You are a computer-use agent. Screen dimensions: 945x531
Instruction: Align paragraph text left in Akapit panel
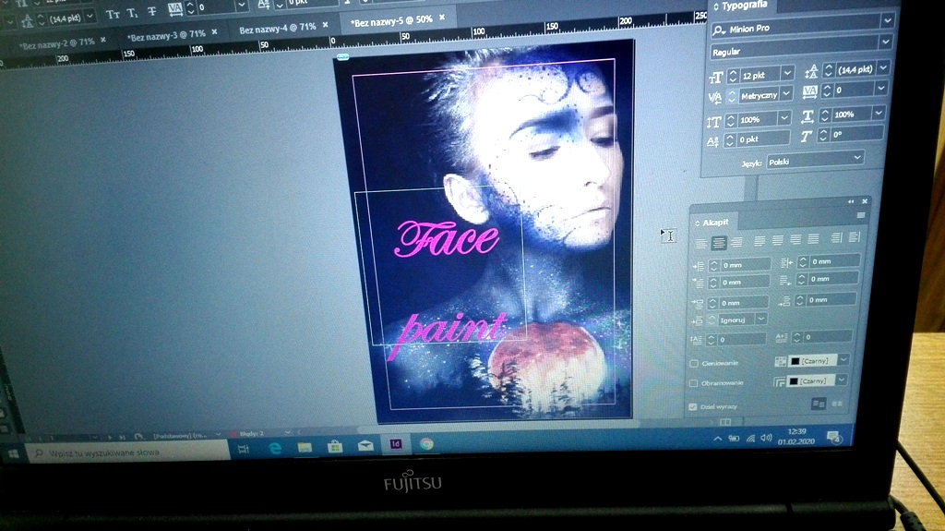click(x=701, y=243)
